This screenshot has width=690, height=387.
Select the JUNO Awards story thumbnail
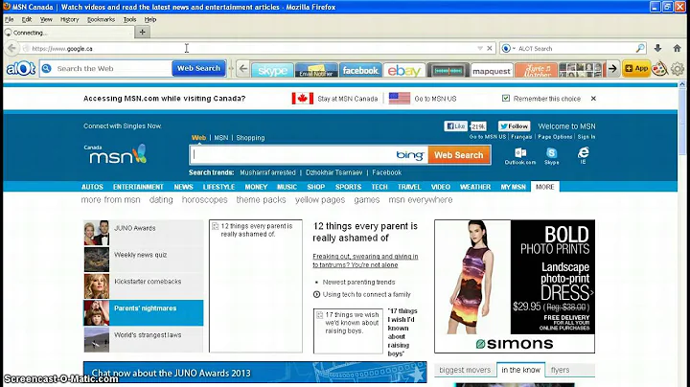pos(97,233)
